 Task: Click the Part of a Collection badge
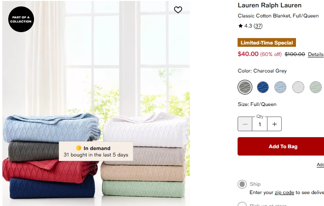(21, 19)
